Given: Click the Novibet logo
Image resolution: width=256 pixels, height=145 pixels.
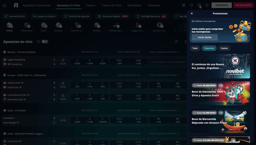Looking at the screenshot, I should tap(16, 5).
